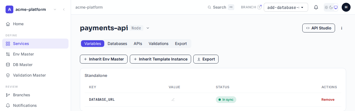The height and width of the screenshot is (111, 355).
Task: Click the STATUS column header
Action: pyautogui.click(x=223, y=87)
